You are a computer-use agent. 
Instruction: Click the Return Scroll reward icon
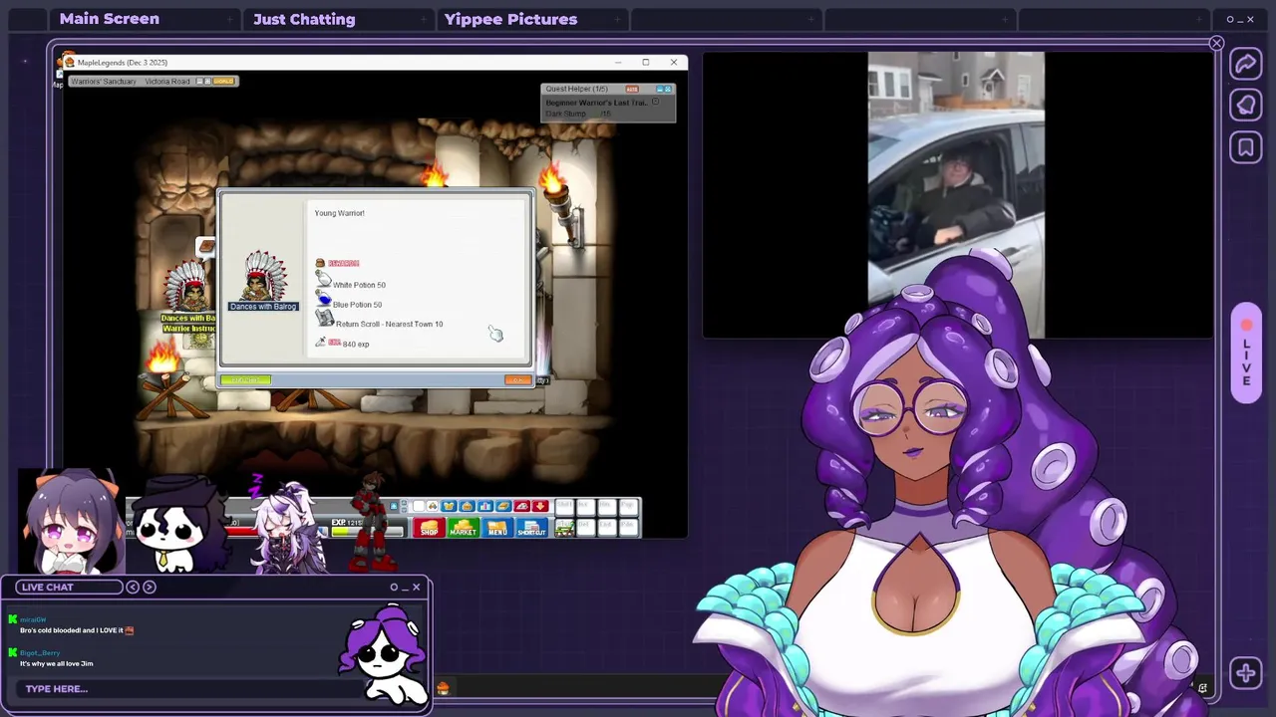324,320
